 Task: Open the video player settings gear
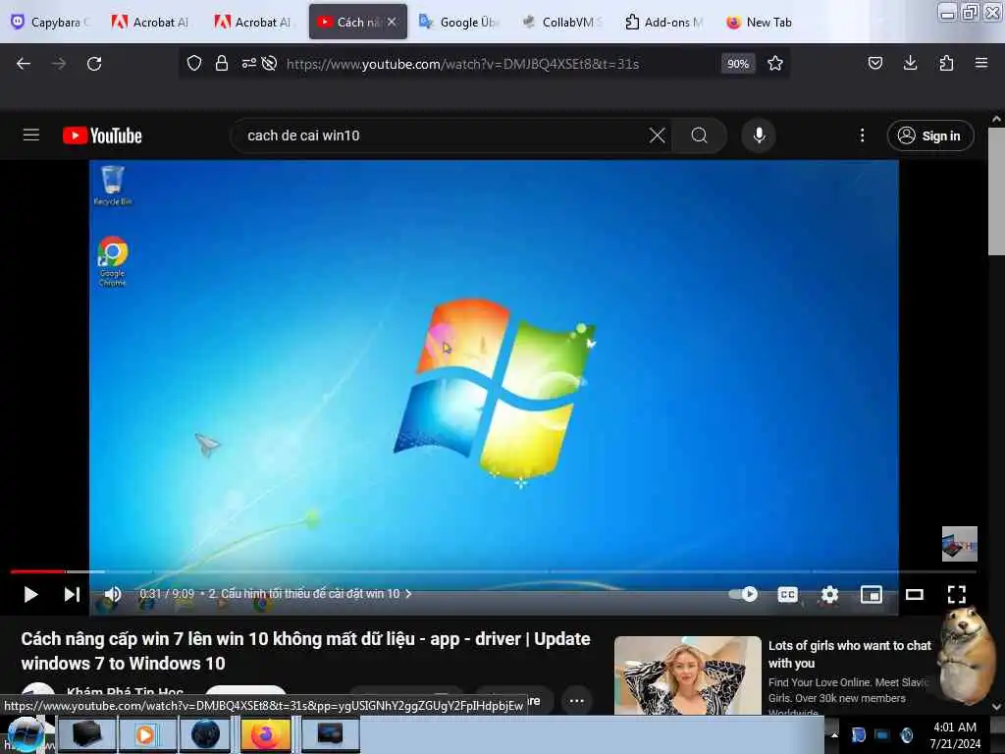829,594
